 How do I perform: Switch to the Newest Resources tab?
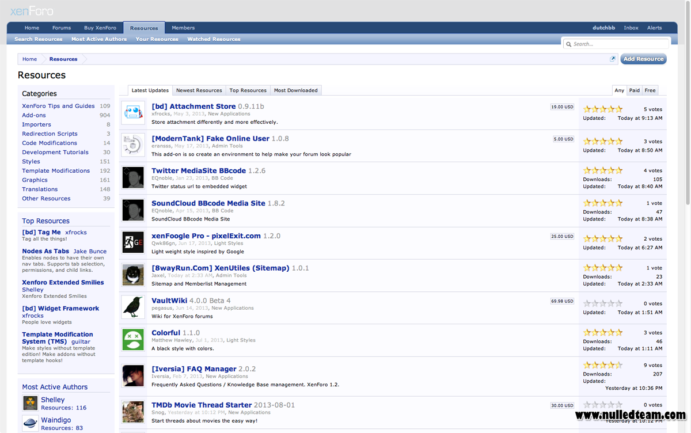(x=199, y=90)
